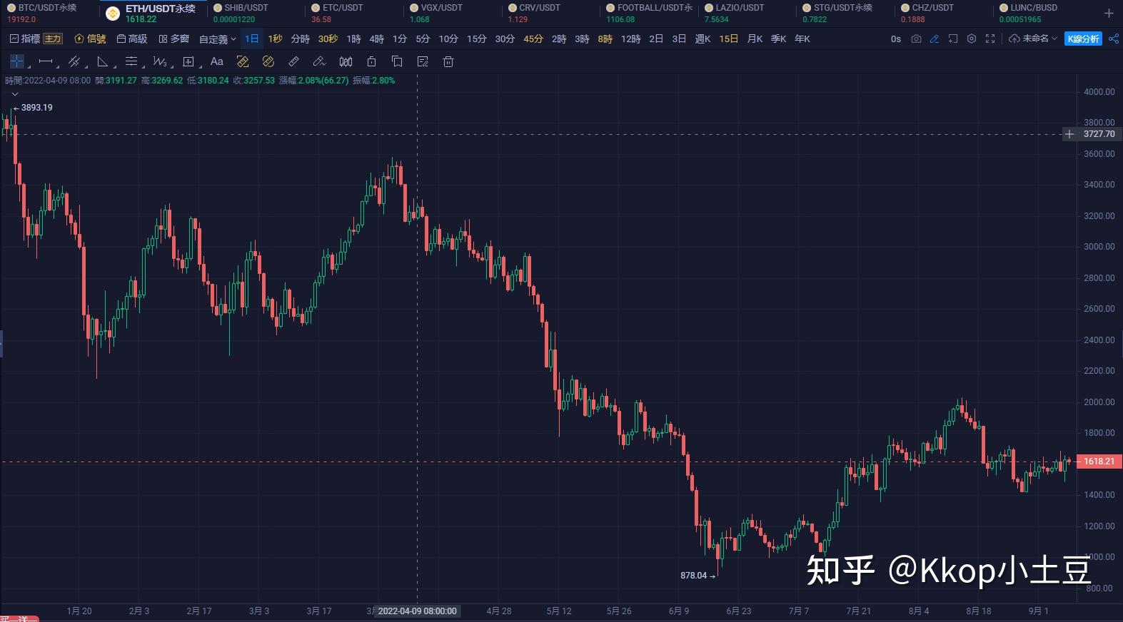Switch to CRV/USDT tab

[x=535, y=13]
